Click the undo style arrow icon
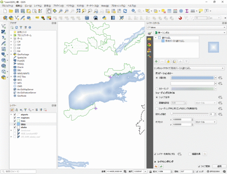Viewport: 227px width, 174px height. (x=156, y=167)
